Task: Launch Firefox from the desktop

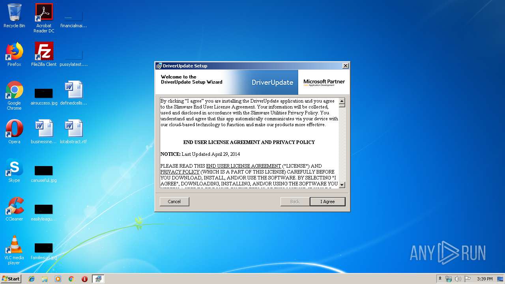Action: (x=14, y=54)
